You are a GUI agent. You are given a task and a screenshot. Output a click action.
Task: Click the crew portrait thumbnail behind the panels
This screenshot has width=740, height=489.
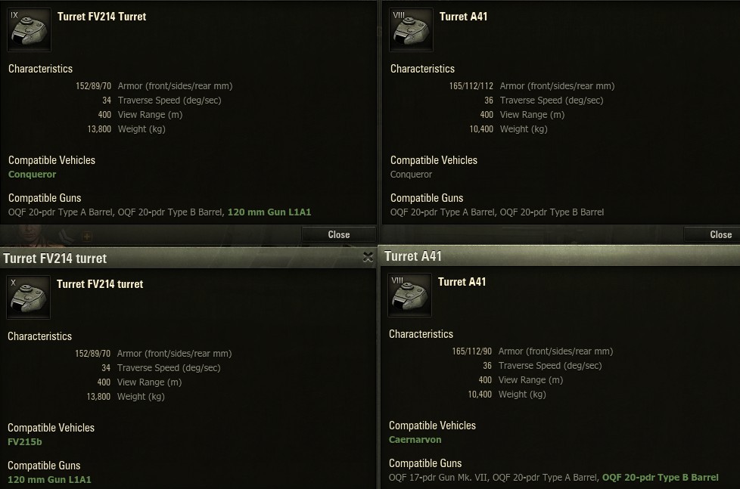click(30, 236)
